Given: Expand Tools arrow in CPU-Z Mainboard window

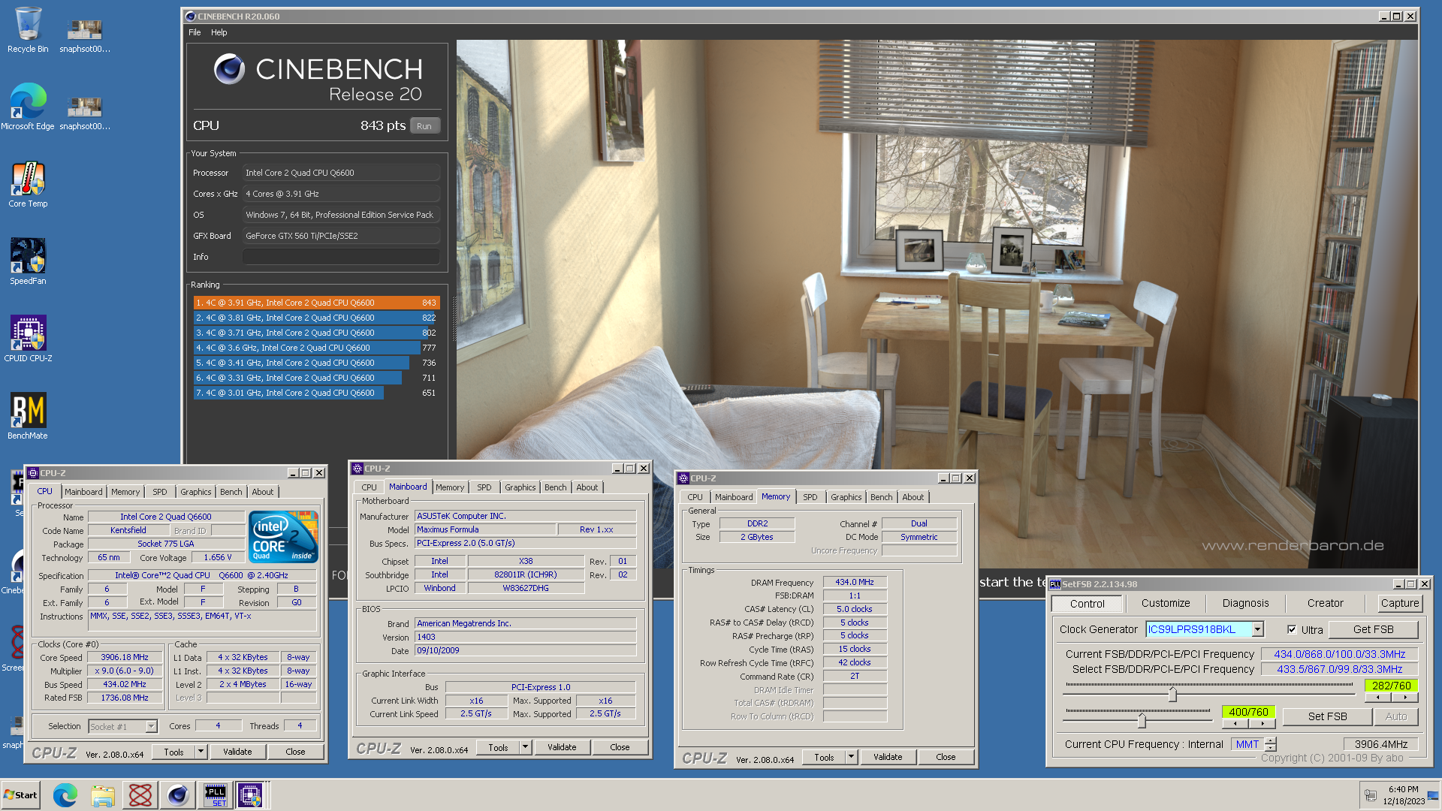Looking at the screenshot, I should (x=525, y=747).
